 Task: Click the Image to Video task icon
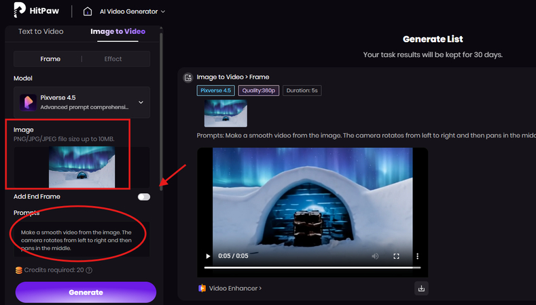click(188, 77)
